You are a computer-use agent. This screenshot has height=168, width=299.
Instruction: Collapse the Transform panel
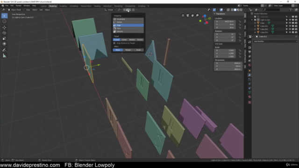tap(214, 14)
